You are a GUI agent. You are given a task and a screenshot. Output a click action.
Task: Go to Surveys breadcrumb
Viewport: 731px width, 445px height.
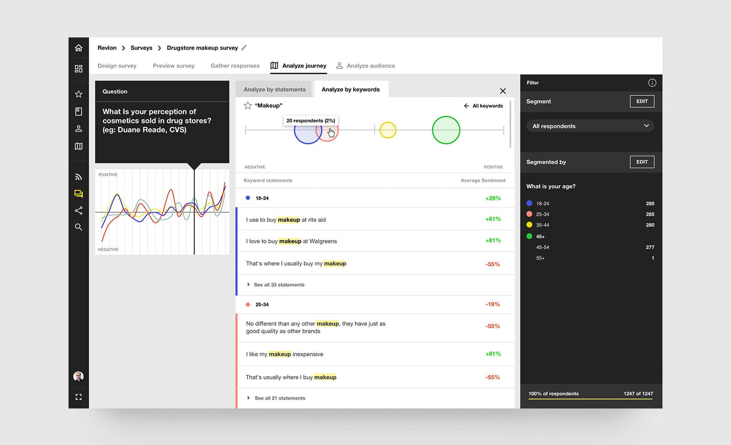tap(142, 48)
